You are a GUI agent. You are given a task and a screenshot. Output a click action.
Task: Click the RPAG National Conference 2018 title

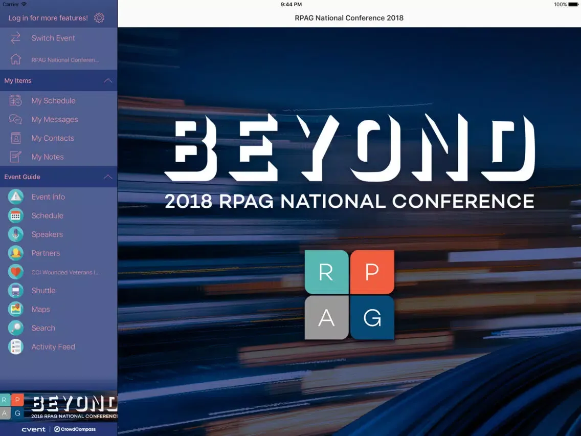pos(349,18)
